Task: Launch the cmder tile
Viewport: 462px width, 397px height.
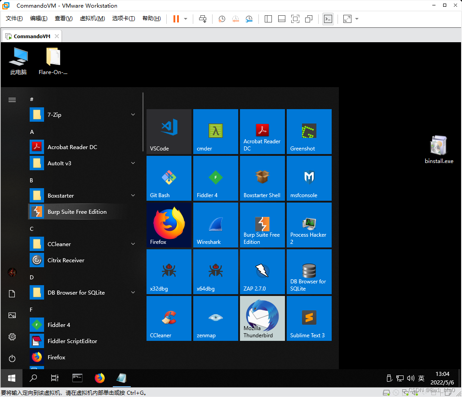Action: (216, 131)
